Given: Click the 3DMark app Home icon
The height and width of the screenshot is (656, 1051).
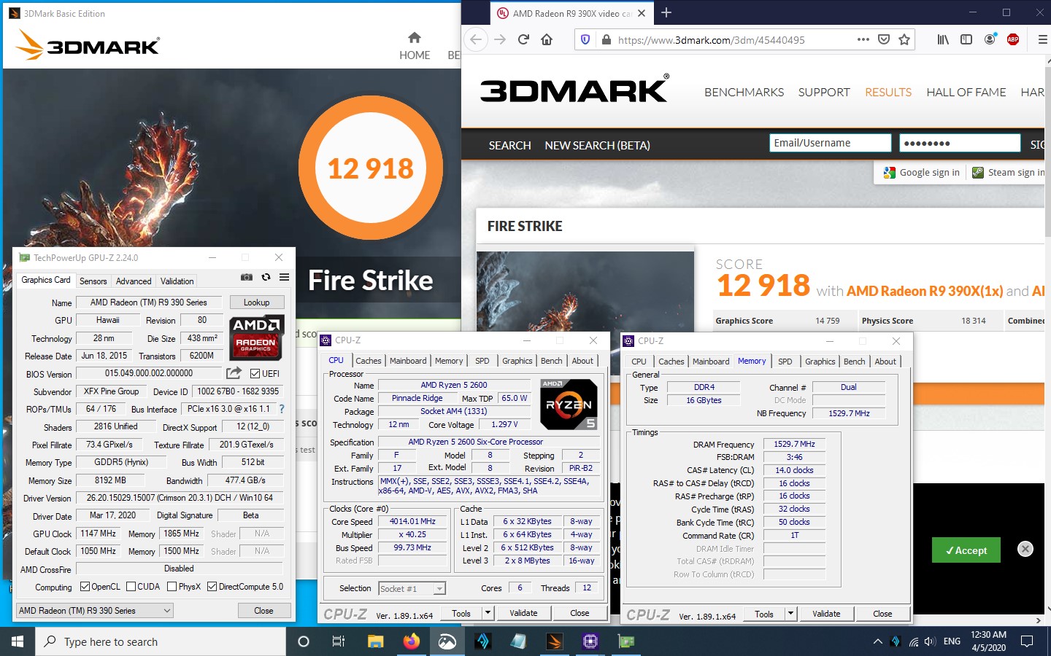Looking at the screenshot, I should pyautogui.click(x=415, y=38).
